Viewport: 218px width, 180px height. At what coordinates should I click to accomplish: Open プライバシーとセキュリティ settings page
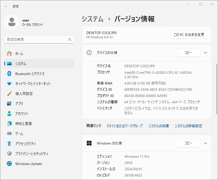(x=39, y=153)
